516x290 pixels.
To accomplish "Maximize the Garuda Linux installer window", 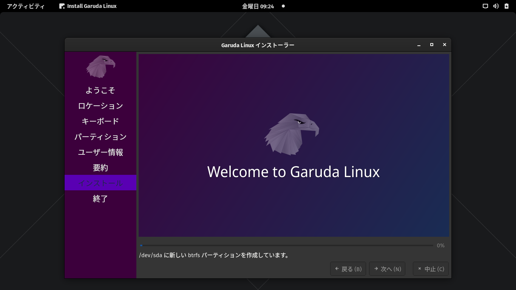I will coord(432,45).
